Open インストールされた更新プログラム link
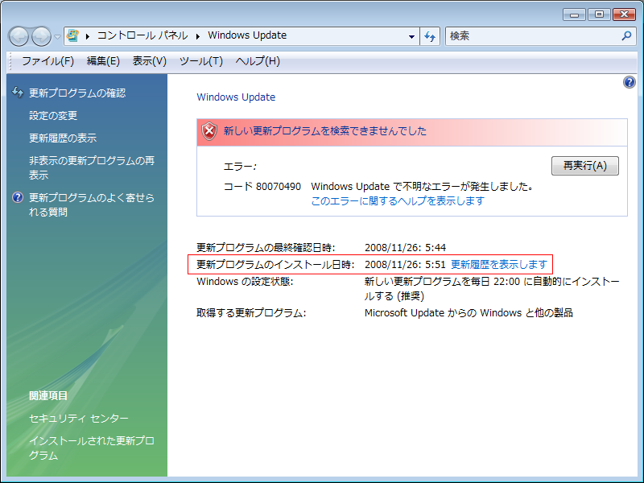This screenshot has width=644, height=483. tap(92, 448)
